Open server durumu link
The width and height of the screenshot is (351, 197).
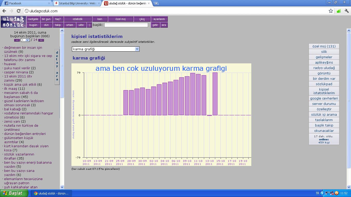tap(324, 104)
